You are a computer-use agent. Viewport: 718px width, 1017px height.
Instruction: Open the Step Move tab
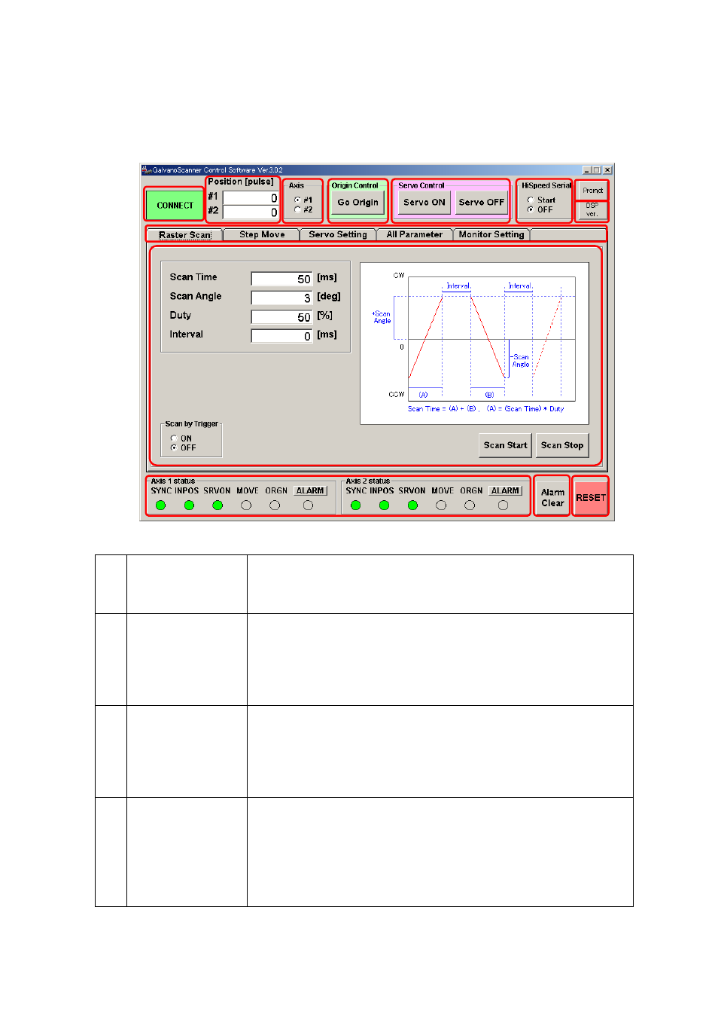[262, 234]
